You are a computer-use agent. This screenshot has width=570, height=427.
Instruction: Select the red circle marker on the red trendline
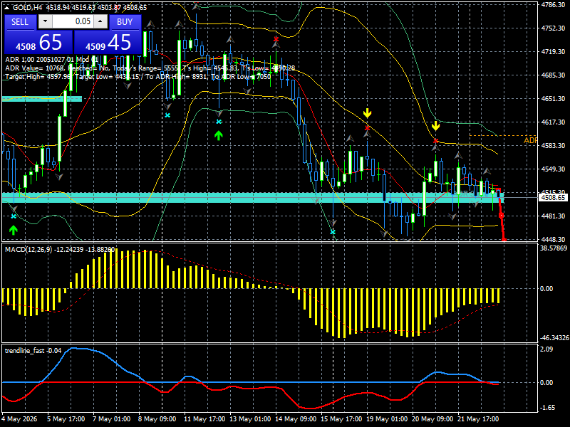[x=502, y=216]
